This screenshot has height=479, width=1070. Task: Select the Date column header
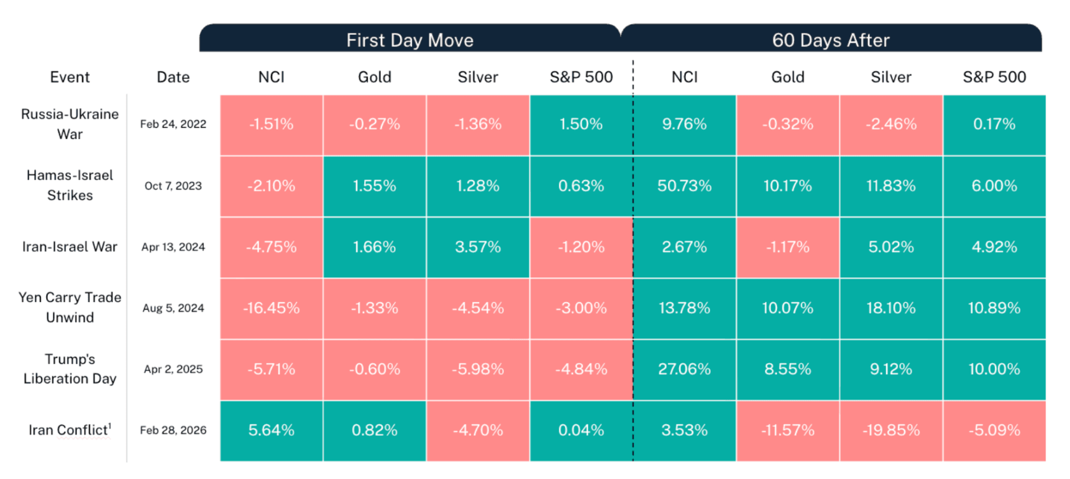tap(173, 77)
